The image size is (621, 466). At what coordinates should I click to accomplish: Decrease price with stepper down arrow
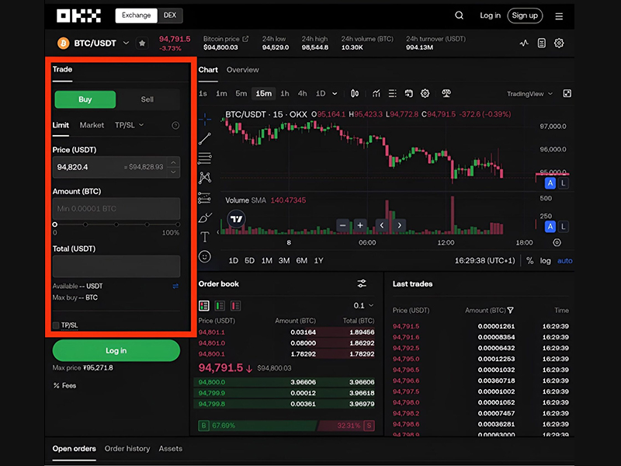tap(173, 172)
